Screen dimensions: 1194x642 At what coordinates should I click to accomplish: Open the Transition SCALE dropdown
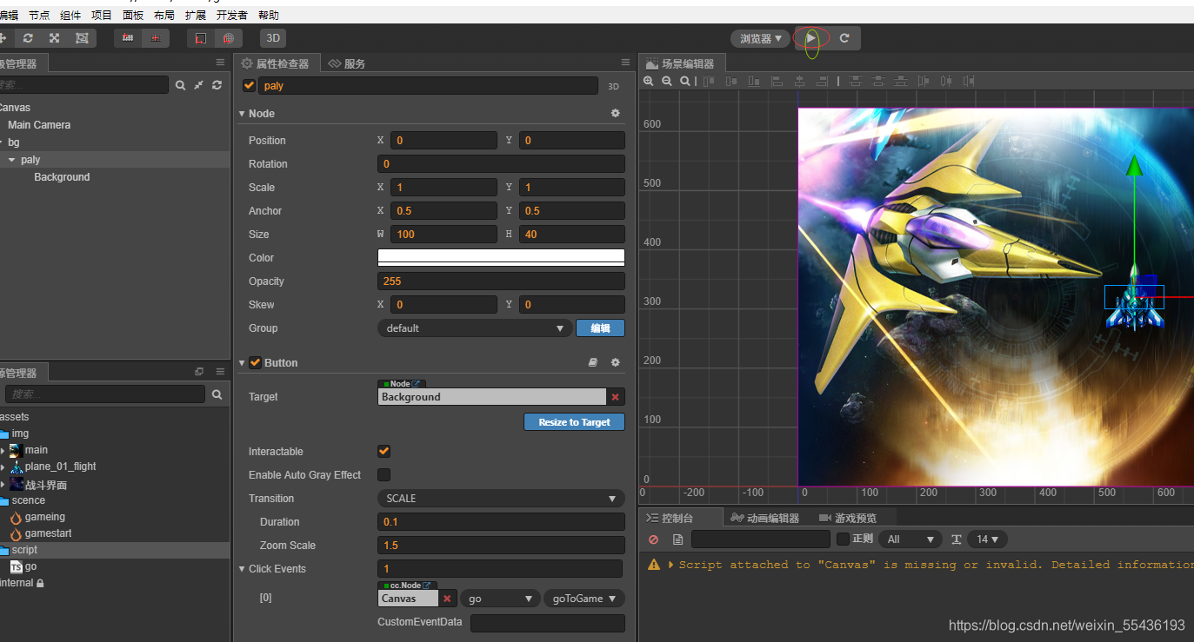[501, 499]
